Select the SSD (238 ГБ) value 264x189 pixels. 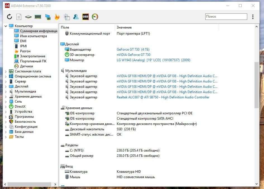coord(126,129)
